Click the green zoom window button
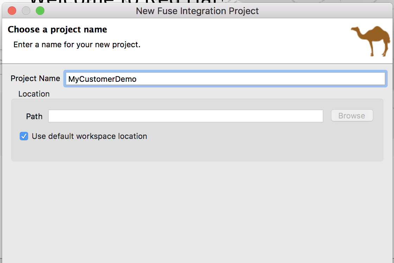Image resolution: width=394 pixels, height=263 pixels. tap(40, 11)
